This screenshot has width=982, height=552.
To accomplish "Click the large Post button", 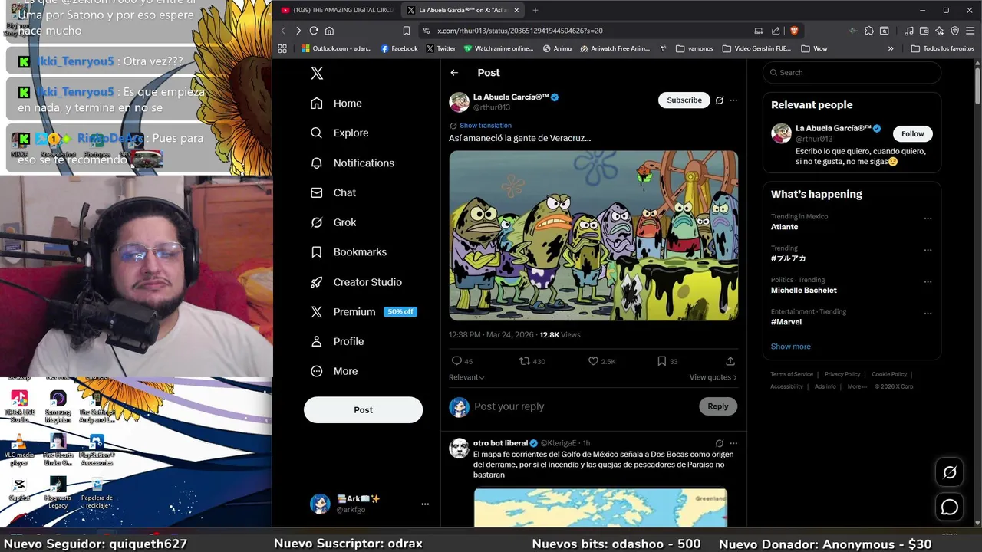I will coord(363,410).
